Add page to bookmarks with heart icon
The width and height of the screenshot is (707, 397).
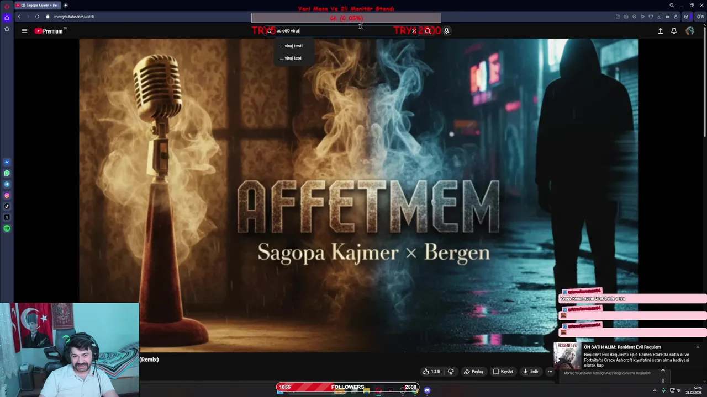click(651, 17)
